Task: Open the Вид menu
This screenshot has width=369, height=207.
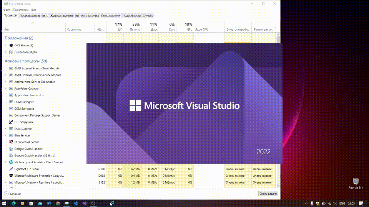Action: (x=34, y=10)
